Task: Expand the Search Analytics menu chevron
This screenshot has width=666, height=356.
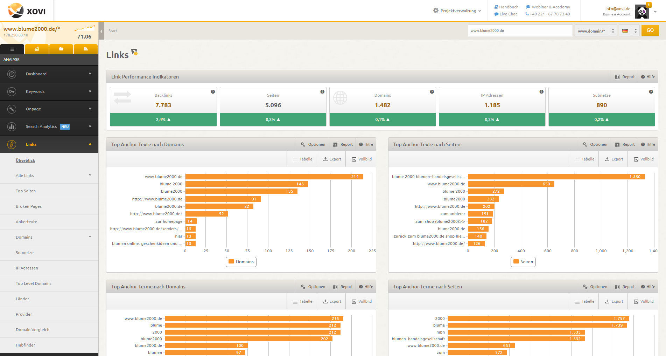Action: pyautogui.click(x=90, y=126)
